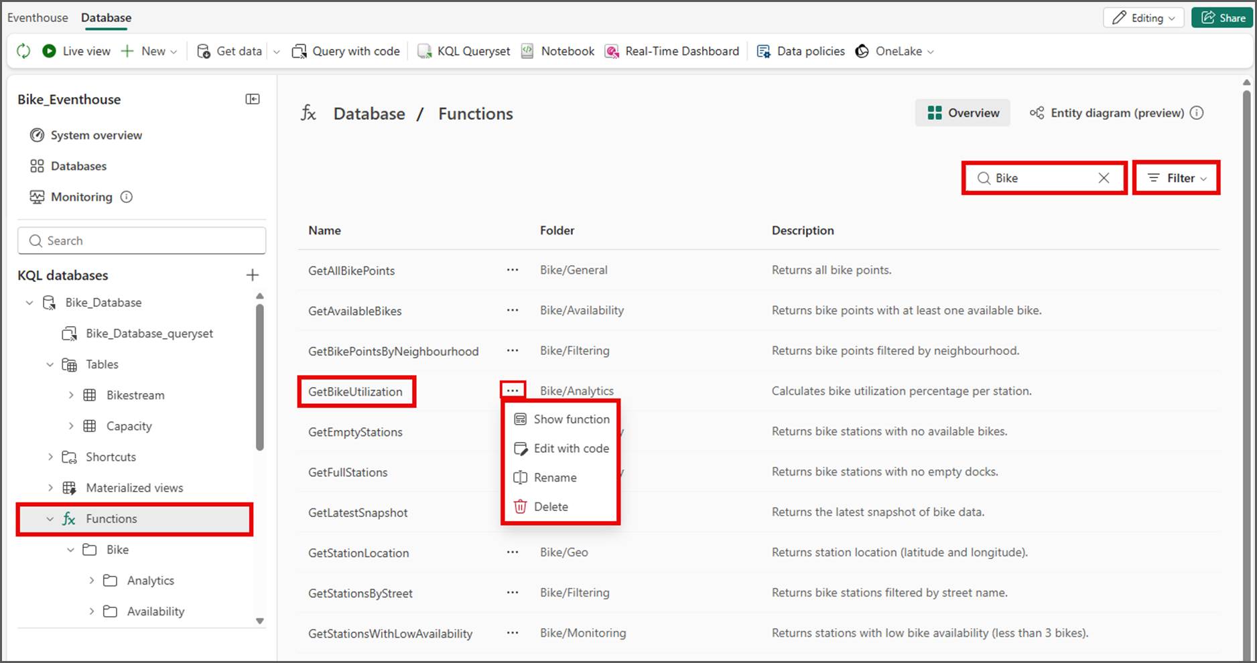Select Show function from the context menu
The image size is (1257, 663).
[571, 419]
